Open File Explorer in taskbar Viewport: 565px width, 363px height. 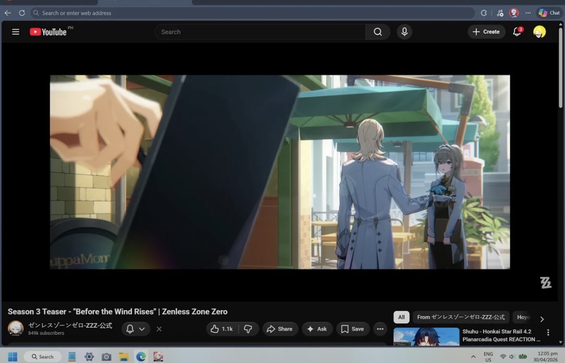(124, 357)
